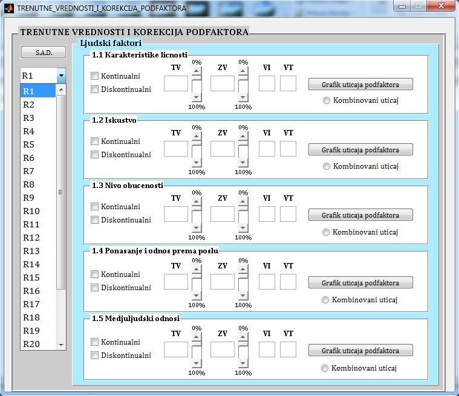Click the MATLAB icon in title bar
Viewport: 459px width, 396px height.
point(9,8)
